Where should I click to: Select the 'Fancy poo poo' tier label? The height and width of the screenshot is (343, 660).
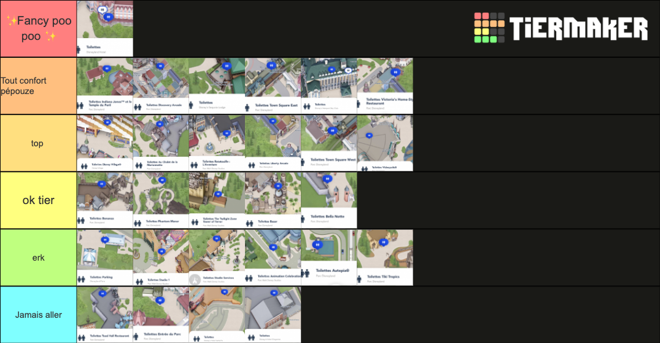click(x=38, y=29)
